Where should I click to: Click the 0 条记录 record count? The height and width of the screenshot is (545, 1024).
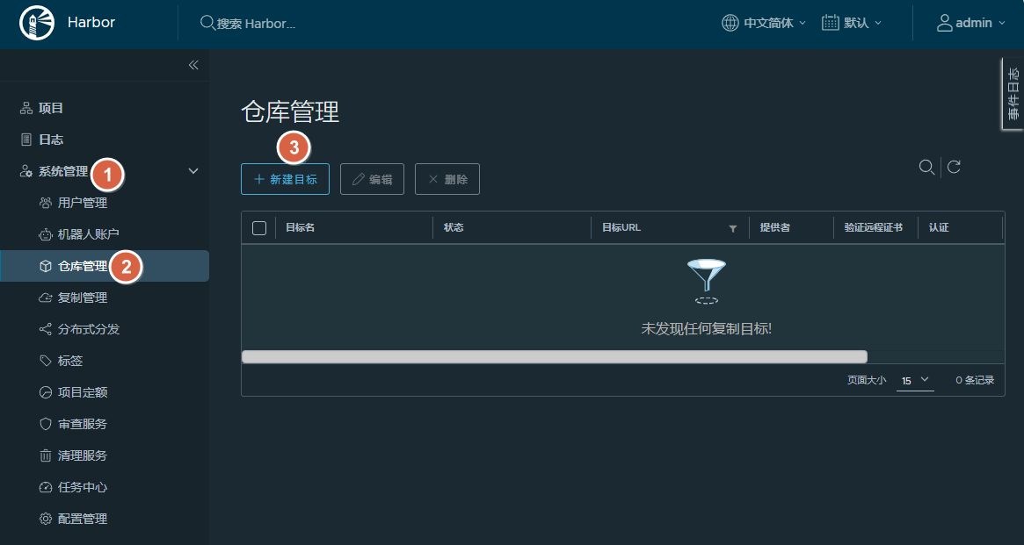coord(975,380)
